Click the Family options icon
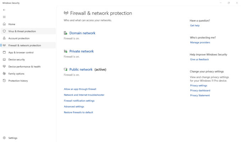This screenshot has height=142, width=241. tap(4, 74)
